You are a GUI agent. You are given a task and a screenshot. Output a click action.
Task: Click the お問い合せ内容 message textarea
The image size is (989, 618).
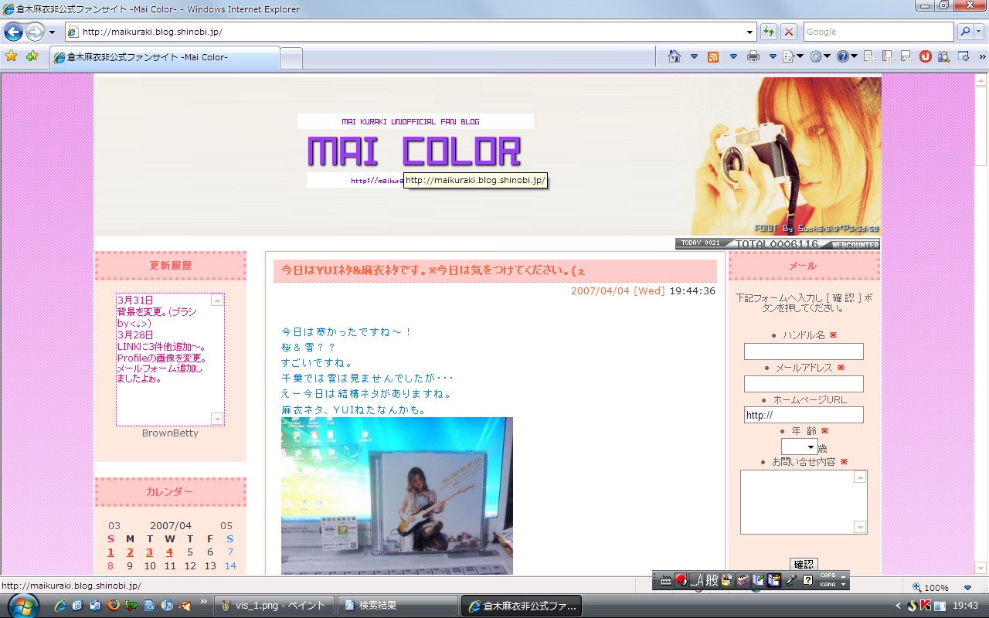coord(804,502)
